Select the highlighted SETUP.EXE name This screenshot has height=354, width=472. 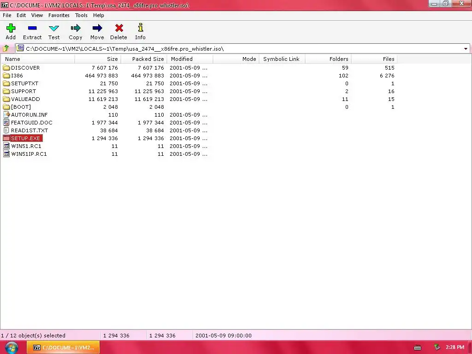click(26, 138)
